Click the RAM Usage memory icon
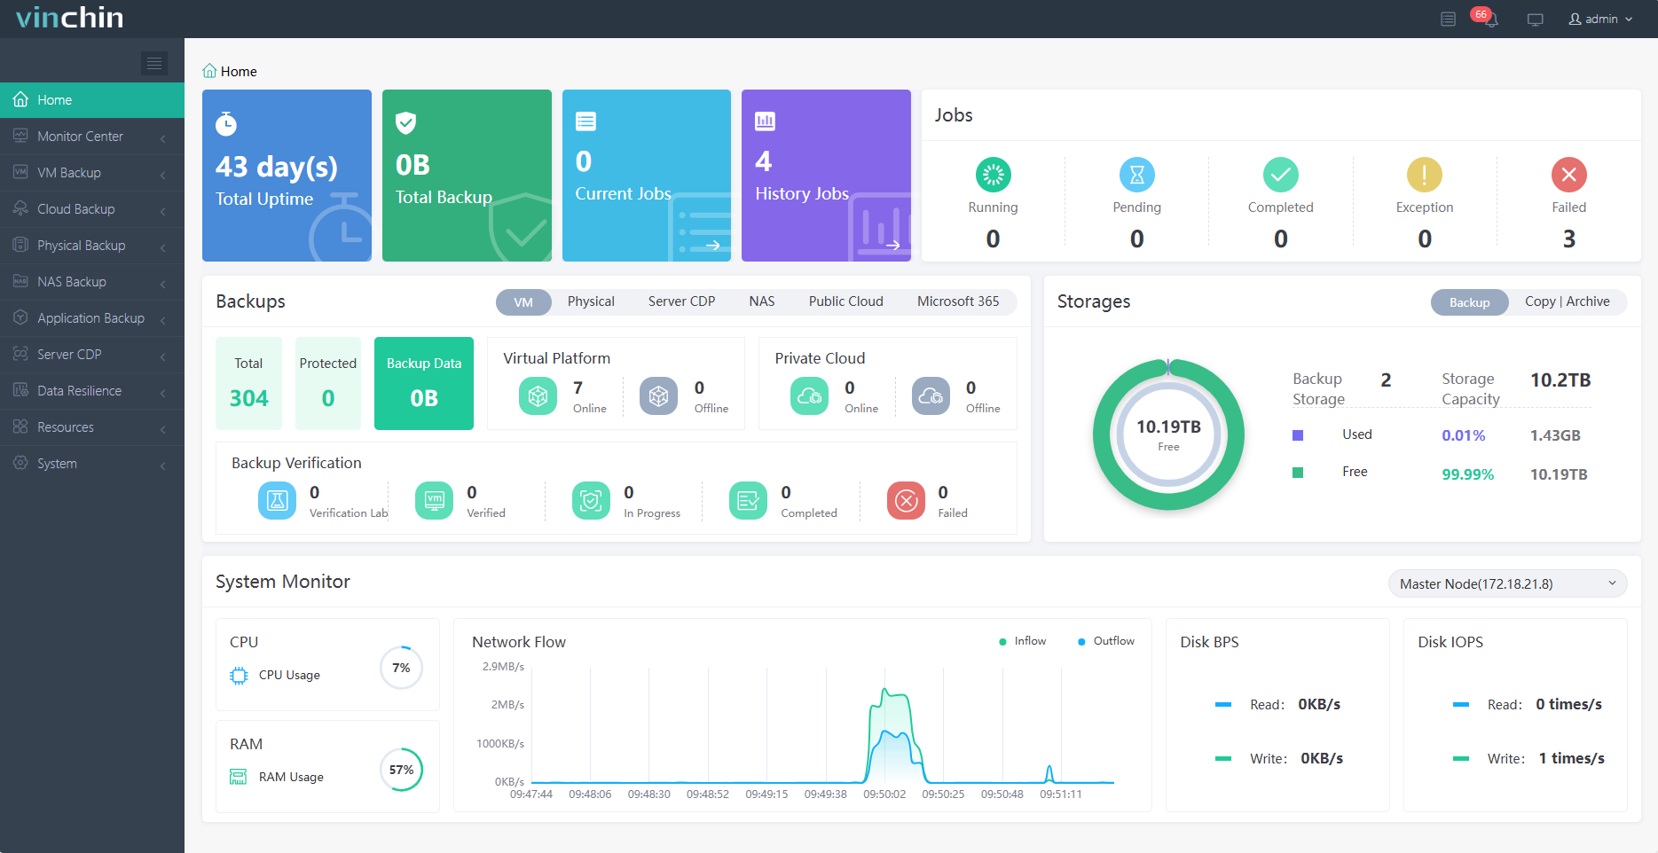 coord(239,778)
